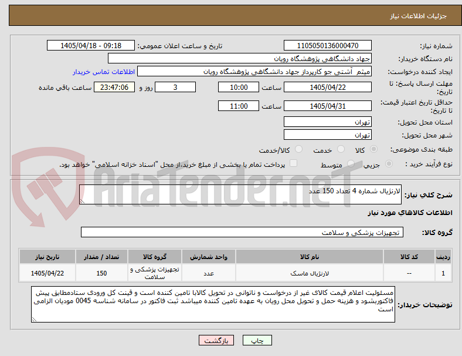
Task: Click the price validity date 1405/04/31 field
Action: click(x=327, y=106)
